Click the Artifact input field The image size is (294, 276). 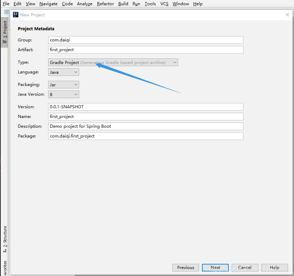pyautogui.click(x=146, y=50)
